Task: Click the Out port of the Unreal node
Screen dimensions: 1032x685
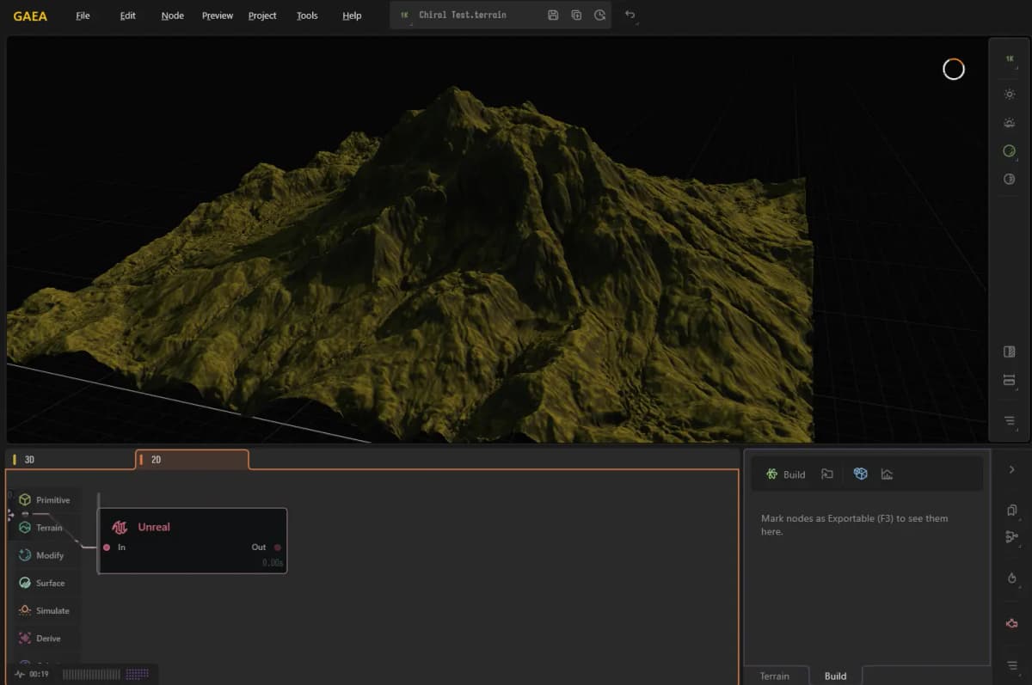Action: 278,547
